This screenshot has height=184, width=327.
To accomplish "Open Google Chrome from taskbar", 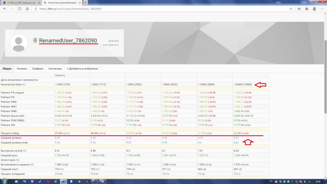I will click(x=79, y=181).
